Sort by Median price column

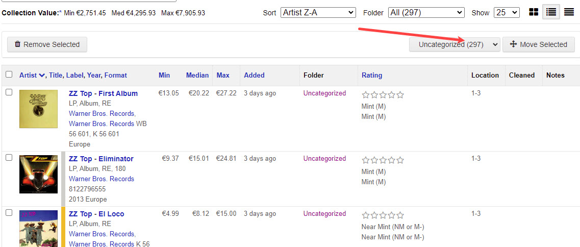tap(197, 75)
